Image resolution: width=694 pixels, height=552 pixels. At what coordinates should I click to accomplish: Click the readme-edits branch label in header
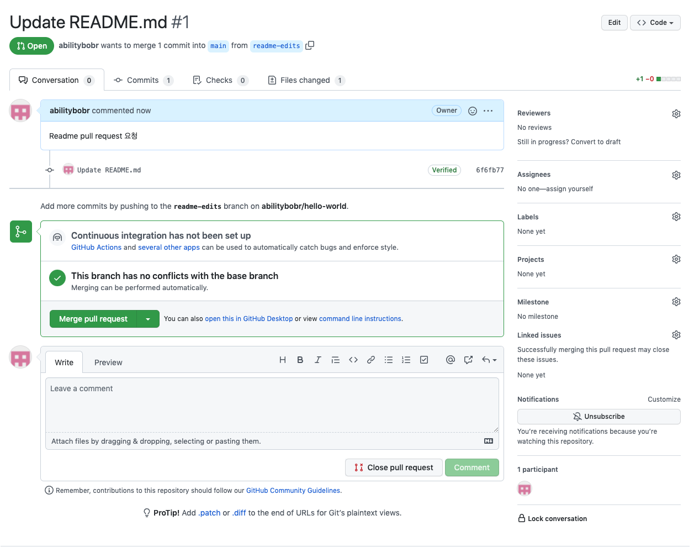pos(277,46)
